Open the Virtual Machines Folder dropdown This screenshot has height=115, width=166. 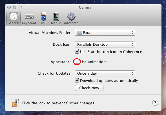[105, 33]
